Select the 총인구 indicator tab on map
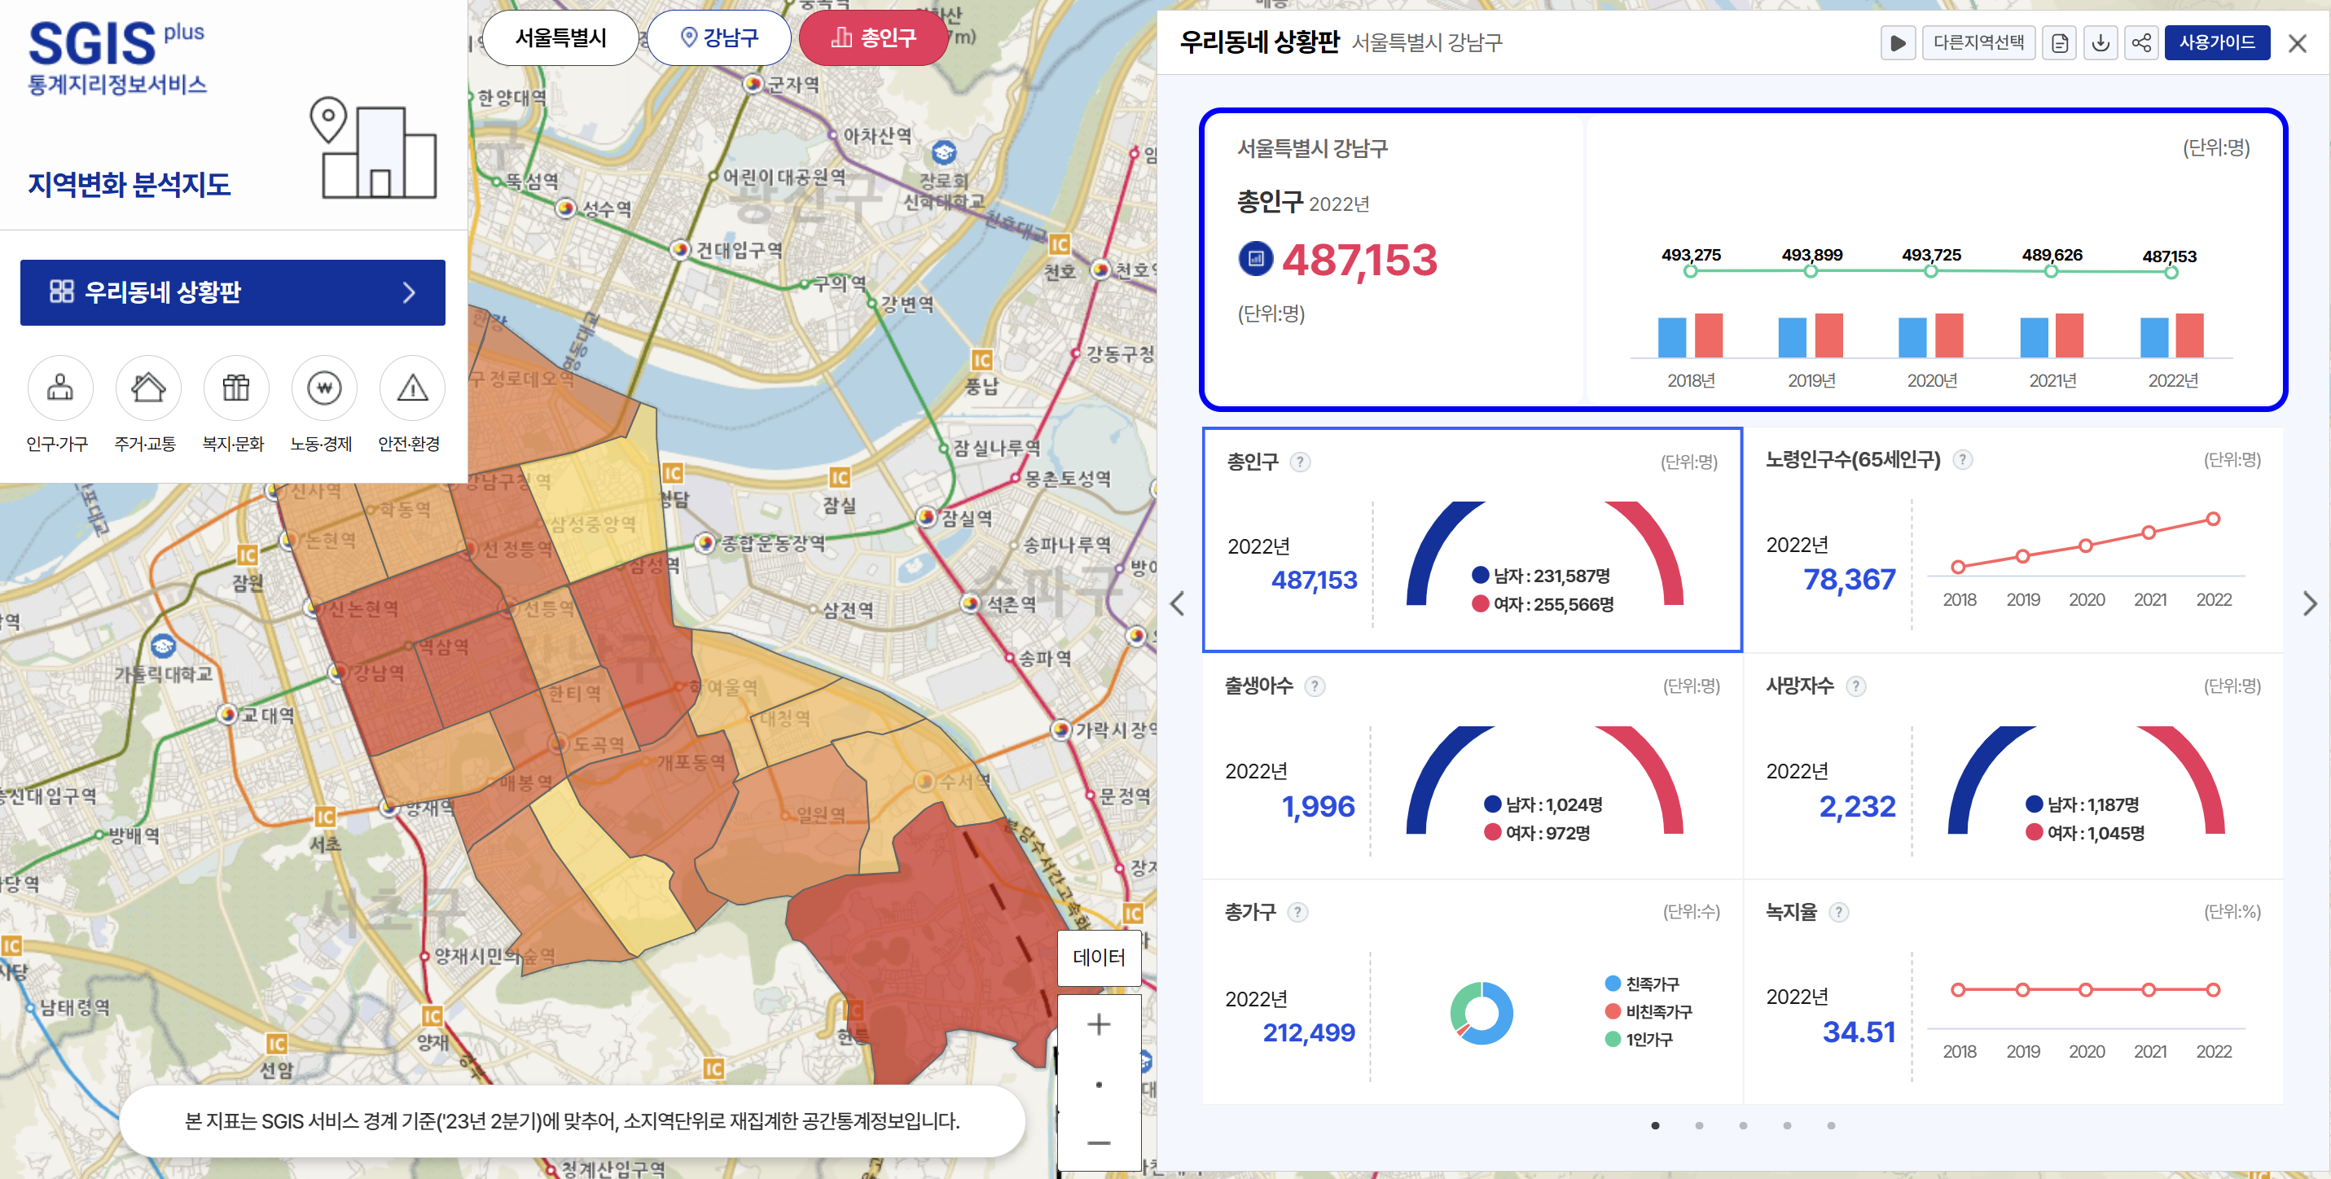The image size is (2331, 1179). (873, 38)
